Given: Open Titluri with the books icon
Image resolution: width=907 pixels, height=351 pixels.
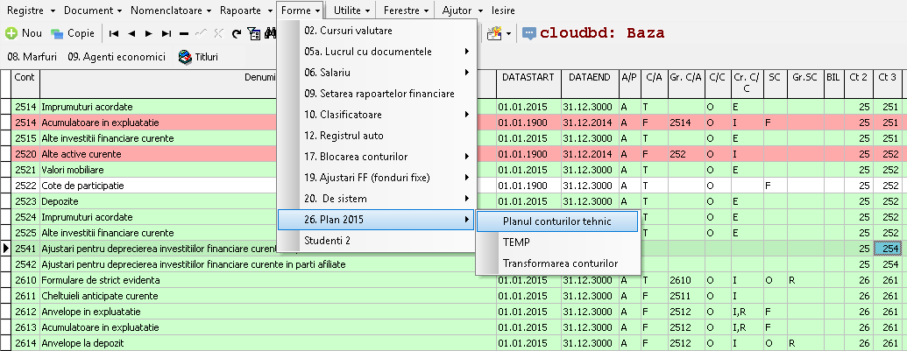Looking at the screenshot, I should [x=198, y=57].
